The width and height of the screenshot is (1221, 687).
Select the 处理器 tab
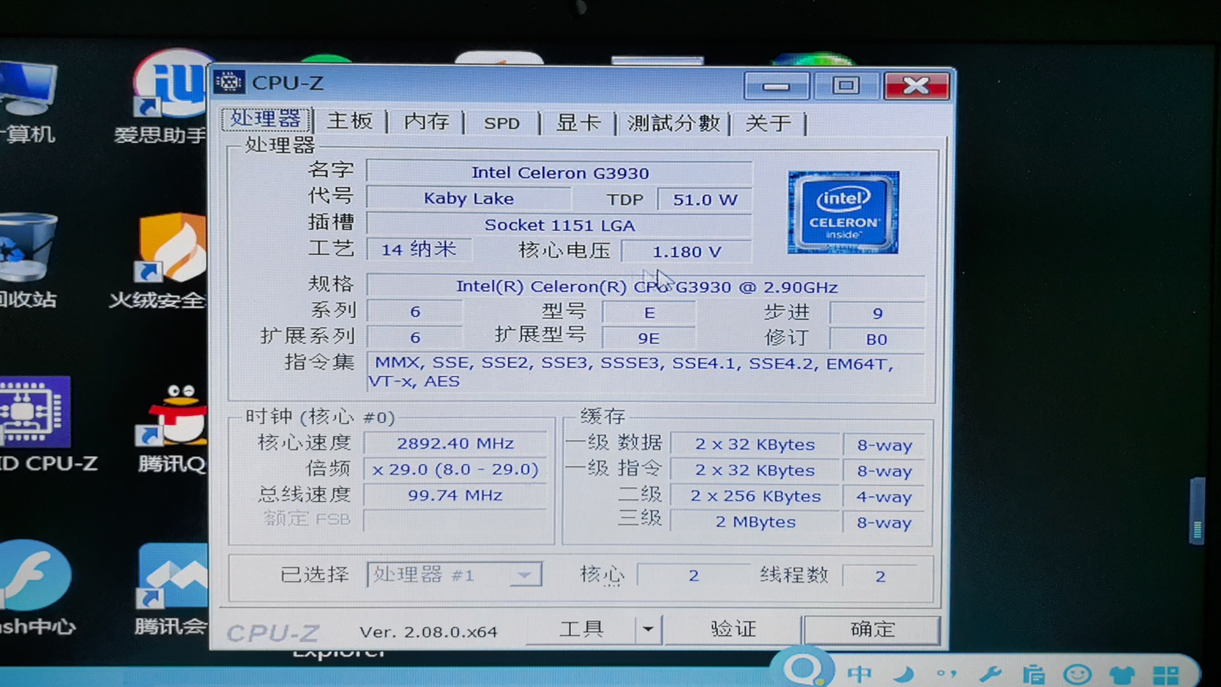click(x=266, y=119)
